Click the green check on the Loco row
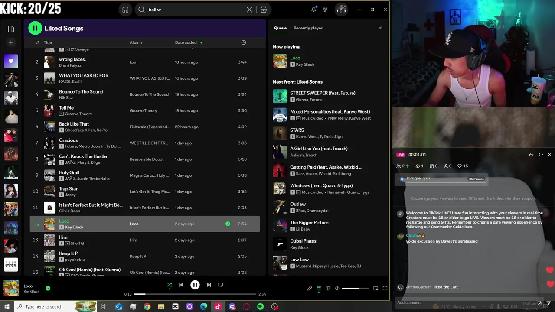 pos(228,224)
